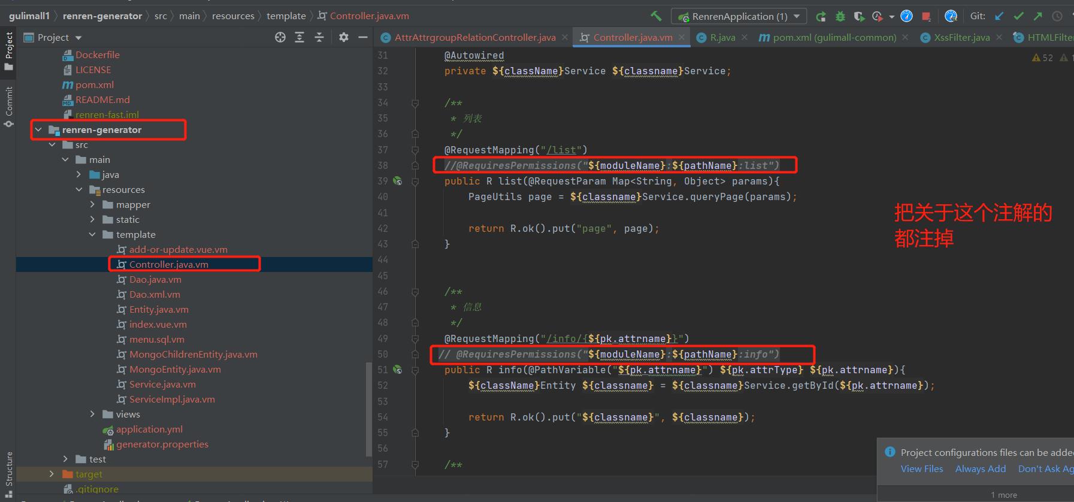Update project with Git blue arrow
1074x502 pixels.
999,16
